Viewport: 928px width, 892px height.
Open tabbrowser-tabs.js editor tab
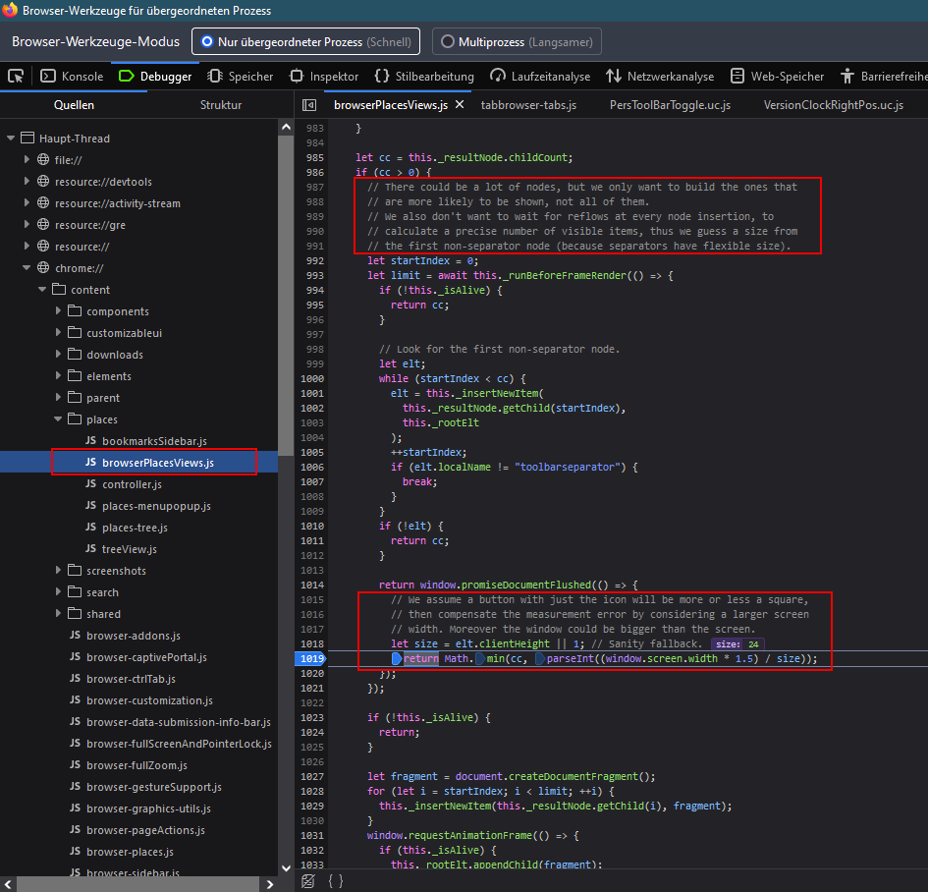[x=528, y=105]
